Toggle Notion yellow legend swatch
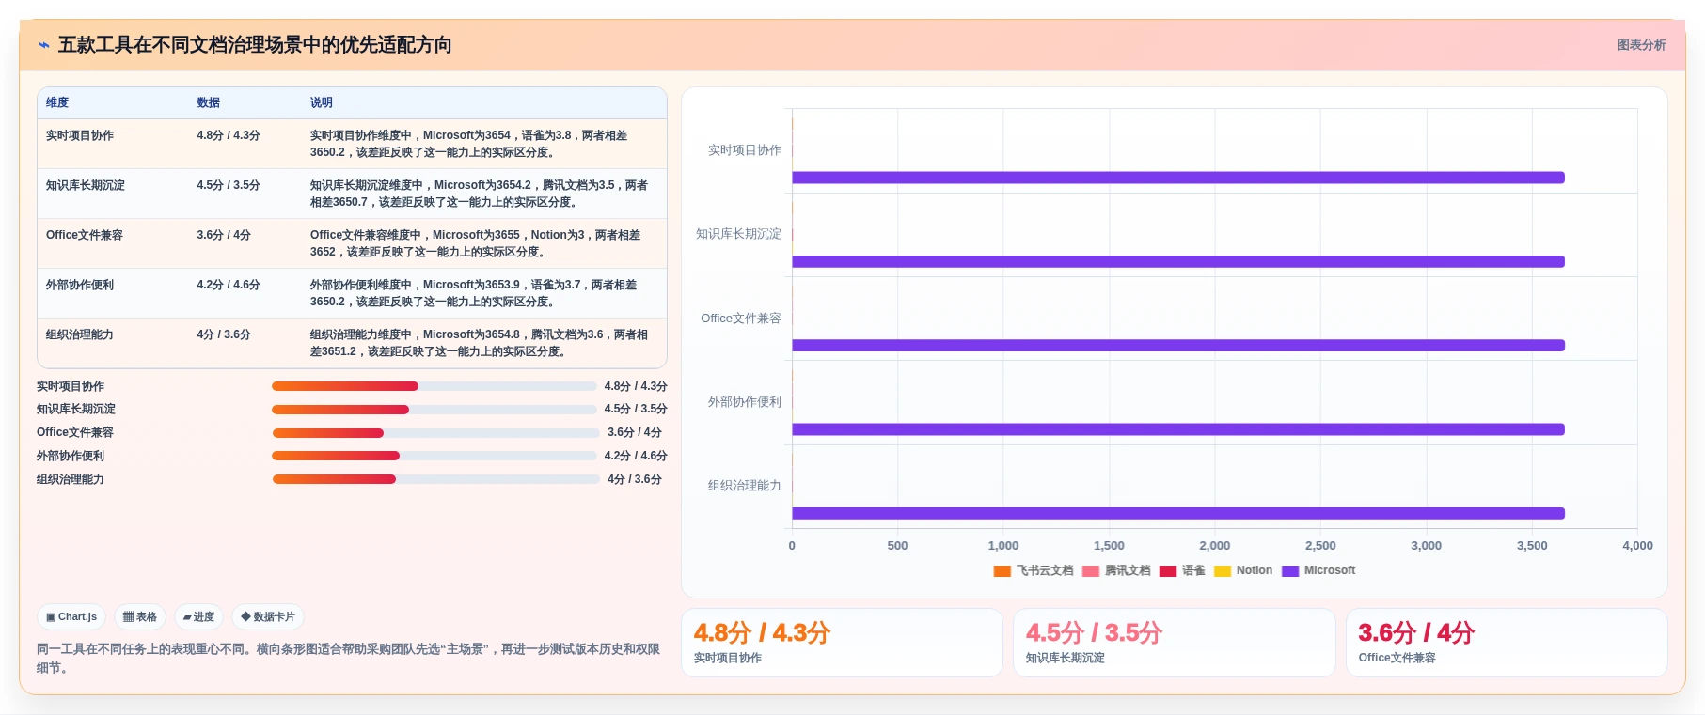This screenshot has height=715, width=1705. coord(1223,571)
